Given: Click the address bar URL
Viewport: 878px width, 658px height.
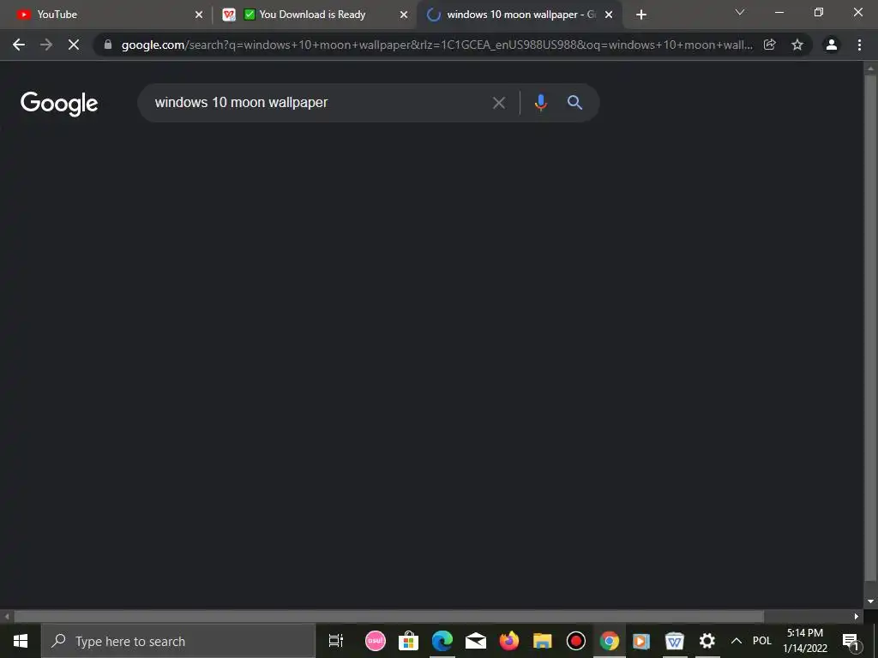Looking at the screenshot, I should 436,45.
